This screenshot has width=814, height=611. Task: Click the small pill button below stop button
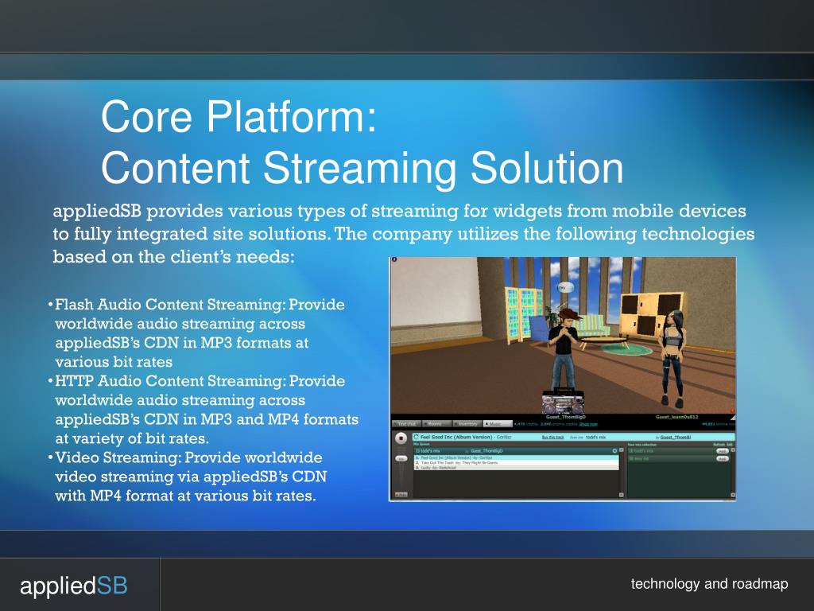tap(401, 458)
